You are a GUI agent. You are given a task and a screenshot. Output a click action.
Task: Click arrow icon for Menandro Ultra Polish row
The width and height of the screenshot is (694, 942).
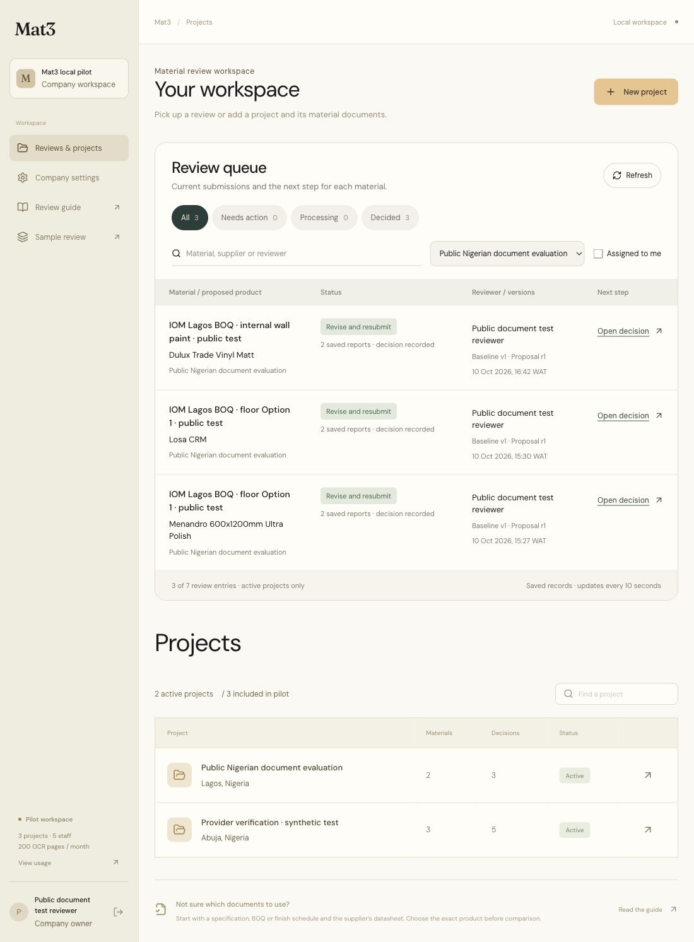(x=659, y=500)
